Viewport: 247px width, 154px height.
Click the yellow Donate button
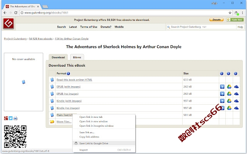tap(217, 20)
